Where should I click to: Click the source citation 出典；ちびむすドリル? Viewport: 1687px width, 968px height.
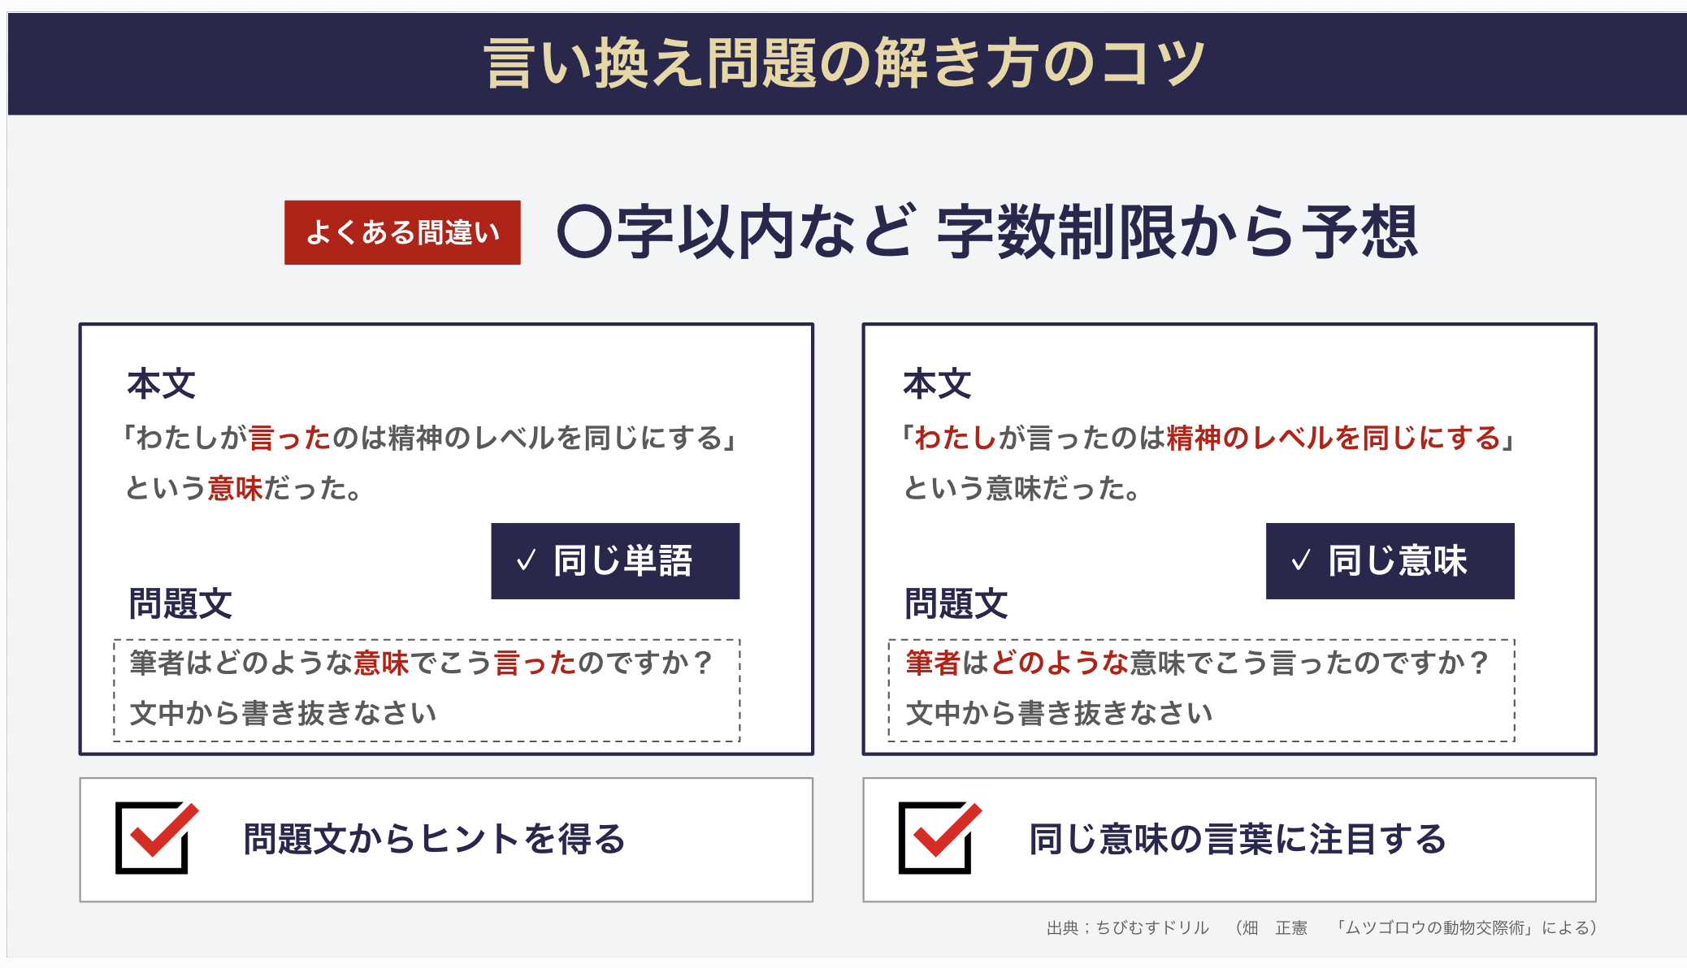point(1128,927)
